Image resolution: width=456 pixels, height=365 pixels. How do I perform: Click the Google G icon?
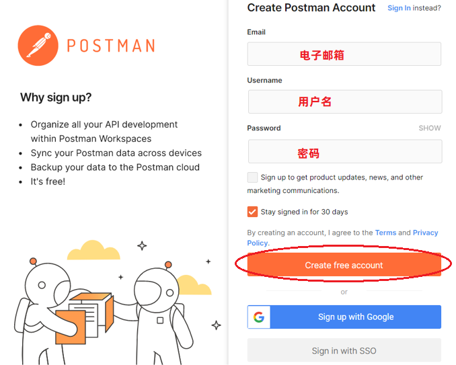point(259,317)
